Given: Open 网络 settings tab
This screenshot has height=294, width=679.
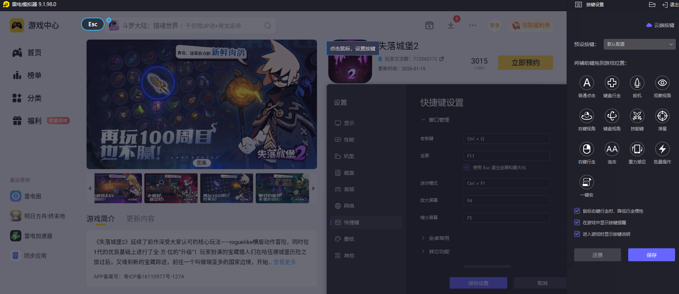Looking at the screenshot, I should 366,206.
